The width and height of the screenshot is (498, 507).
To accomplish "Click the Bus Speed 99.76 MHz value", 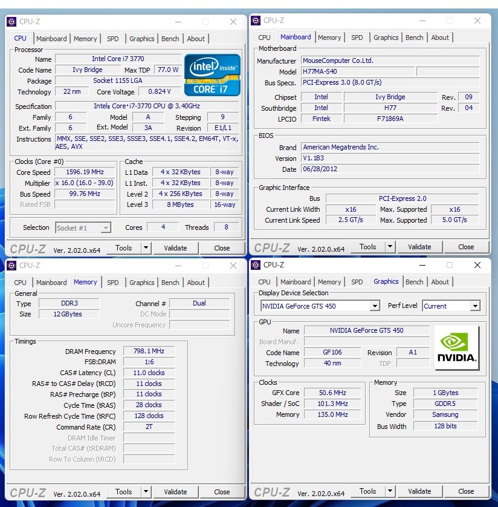I will (x=85, y=194).
